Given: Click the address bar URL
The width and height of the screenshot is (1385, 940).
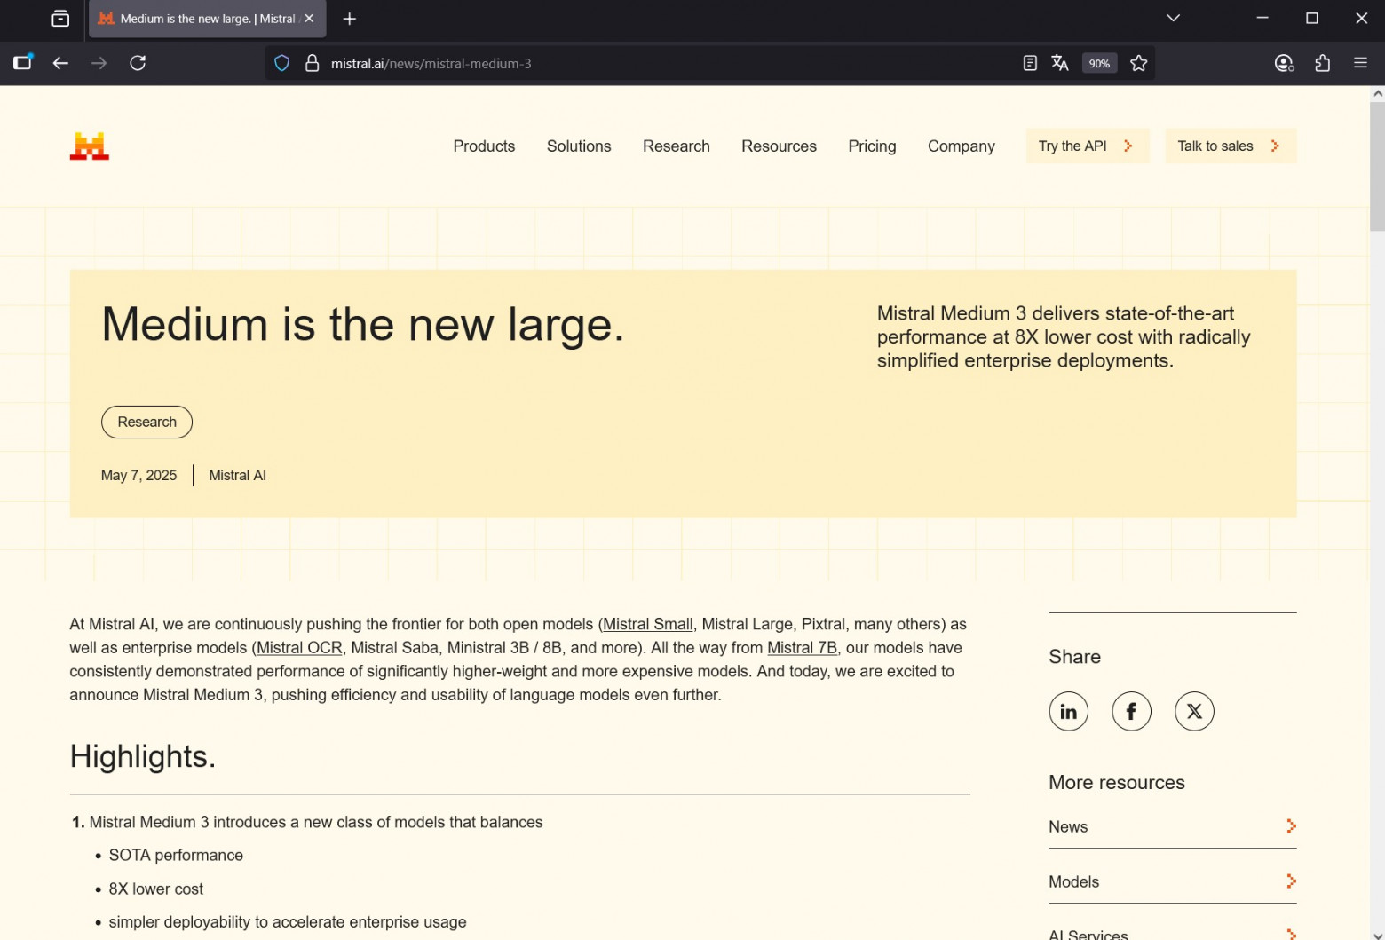Looking at the screenshot, I should click(x=431, y=64).
